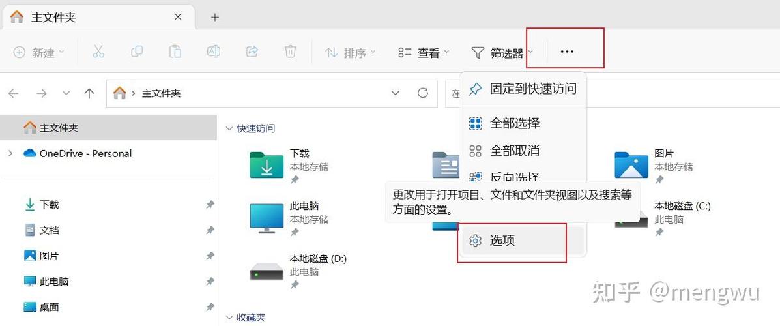The width and height of the screenshot is (780, 326).
Task: Choose 全部取消 from the menu
Action: (523, 151)
